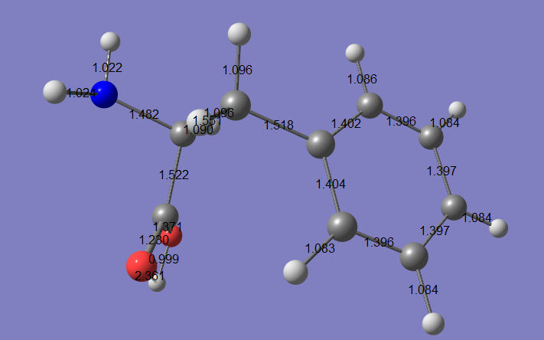This screenshot has width=544, height=340.
Task: Click the carboxyl carbon below the 1.522 label
Action: (165, 214)
